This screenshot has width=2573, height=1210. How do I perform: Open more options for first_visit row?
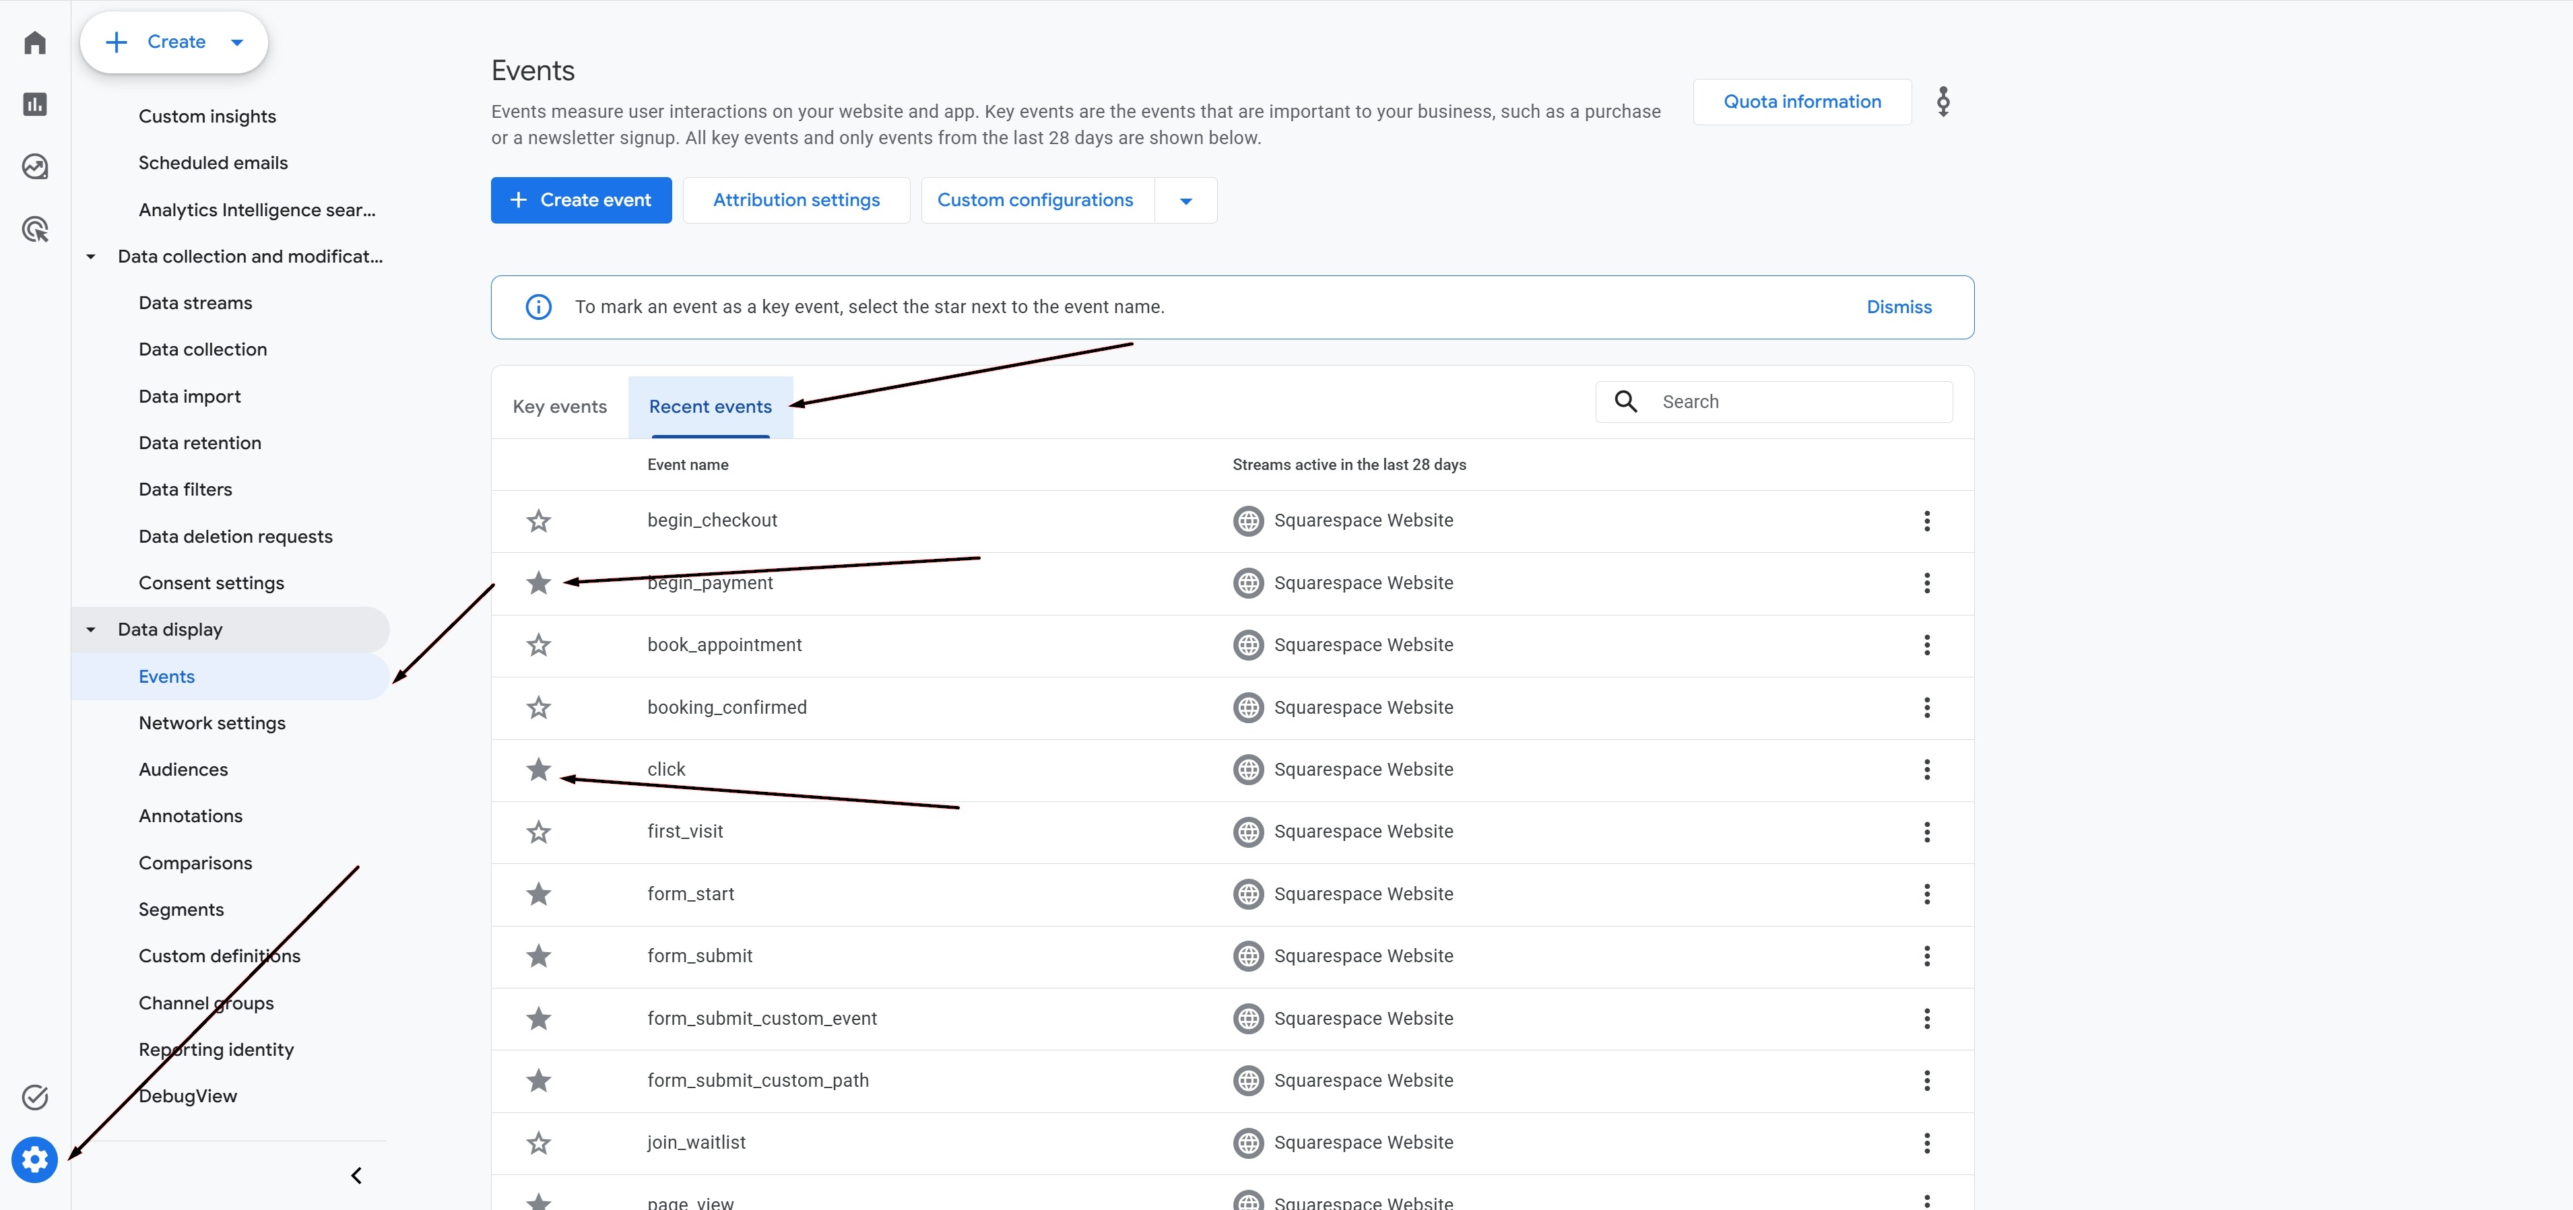click(1927, 832)
